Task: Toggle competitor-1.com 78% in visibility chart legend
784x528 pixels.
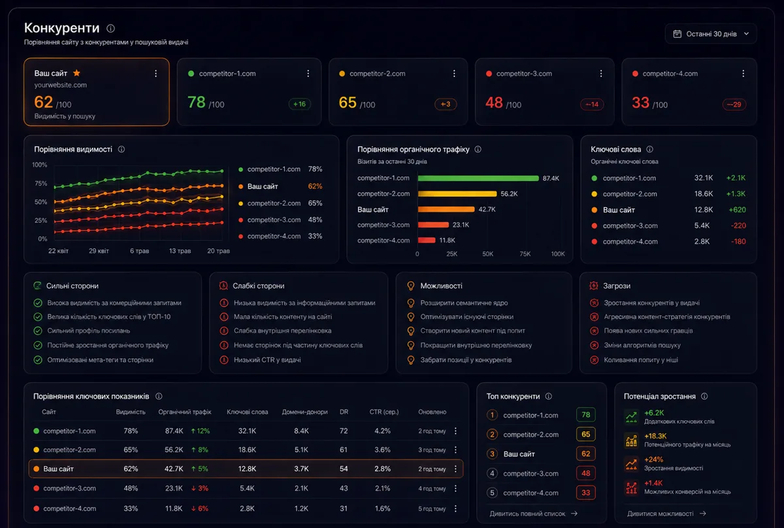Action: coord(281,169)
